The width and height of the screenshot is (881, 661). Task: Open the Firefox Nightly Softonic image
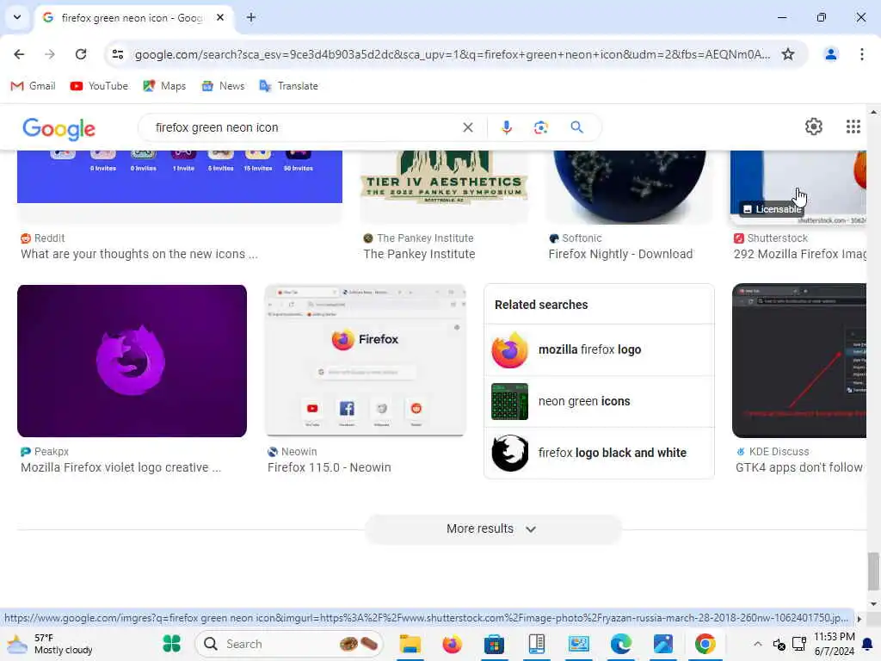pos(629,187)
